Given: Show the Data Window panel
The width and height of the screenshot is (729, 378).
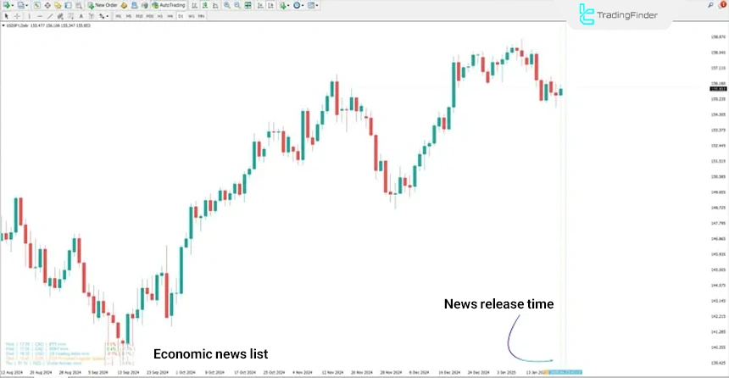Looking at the screenshot, I should (x=47, y=6).
